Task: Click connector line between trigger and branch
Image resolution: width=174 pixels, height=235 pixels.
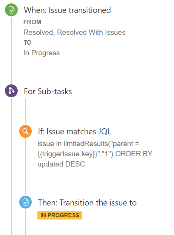Action: 11,50
